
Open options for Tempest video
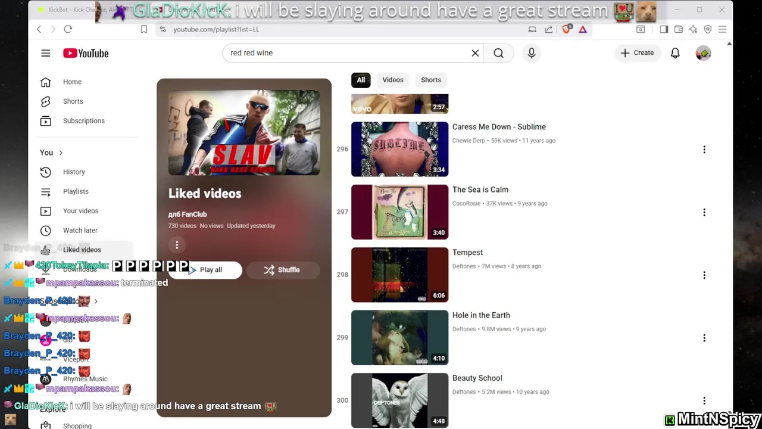704,275
